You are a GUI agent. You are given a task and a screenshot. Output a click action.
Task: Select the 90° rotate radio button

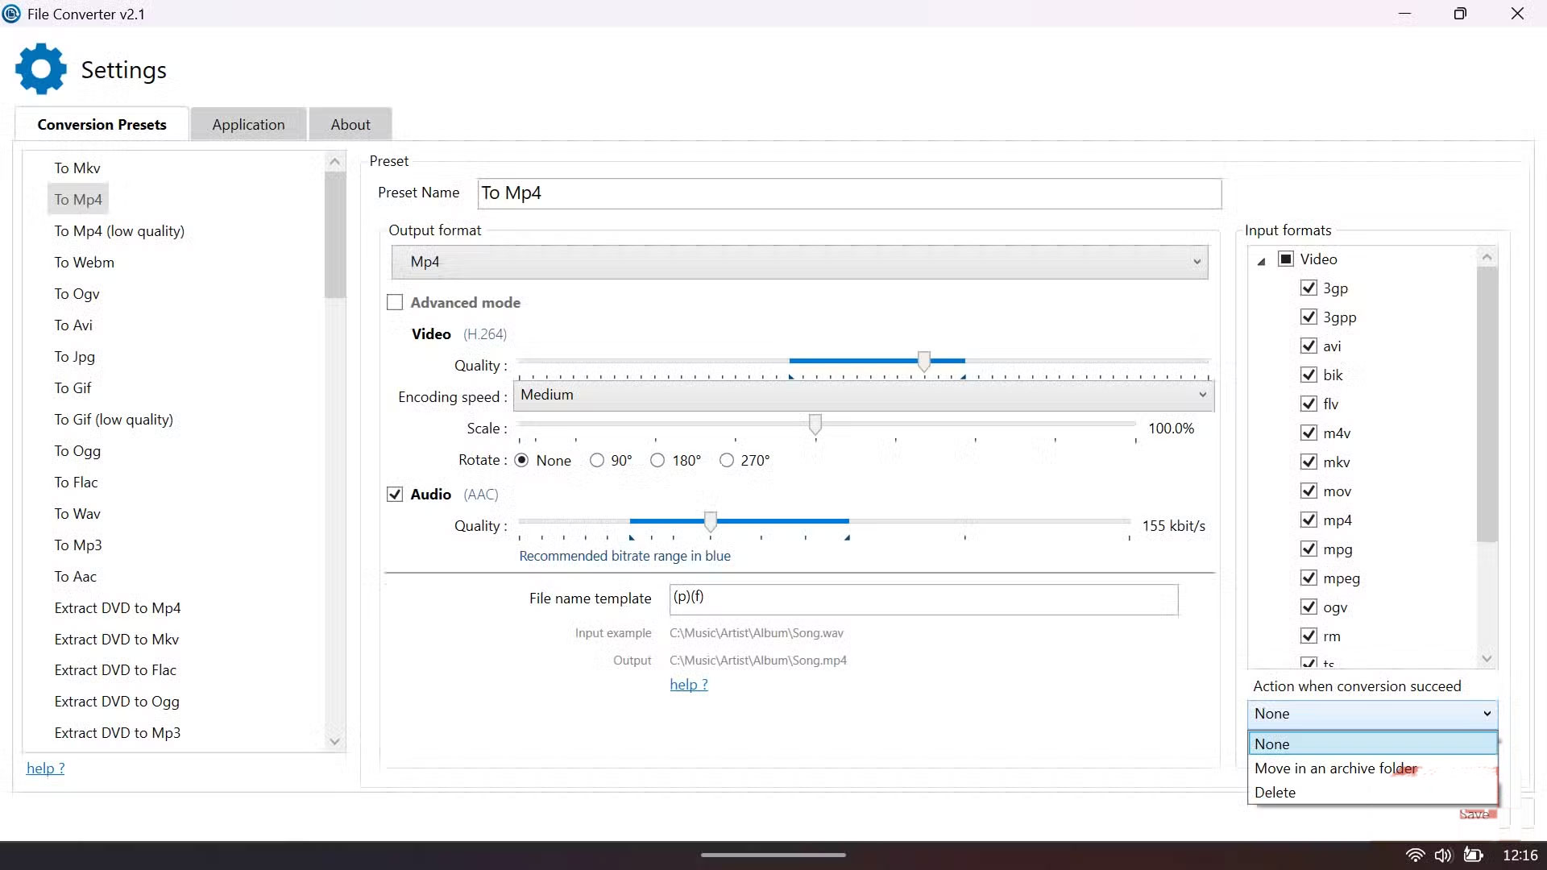tap(597, 461)
